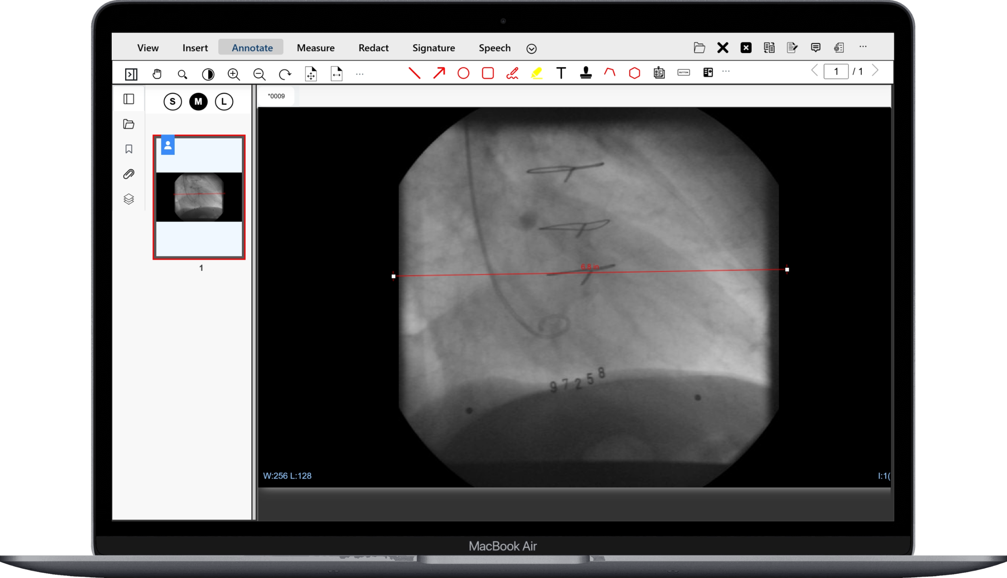Select the yellow highlighter tool
The width and height of the screenshot is (1007, 578).
pyautogui.click(x=537, y=73)
